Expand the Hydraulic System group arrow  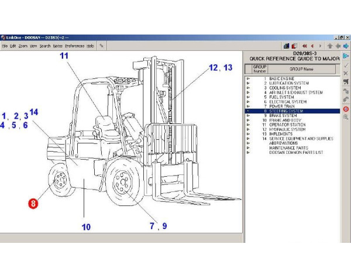249,129
